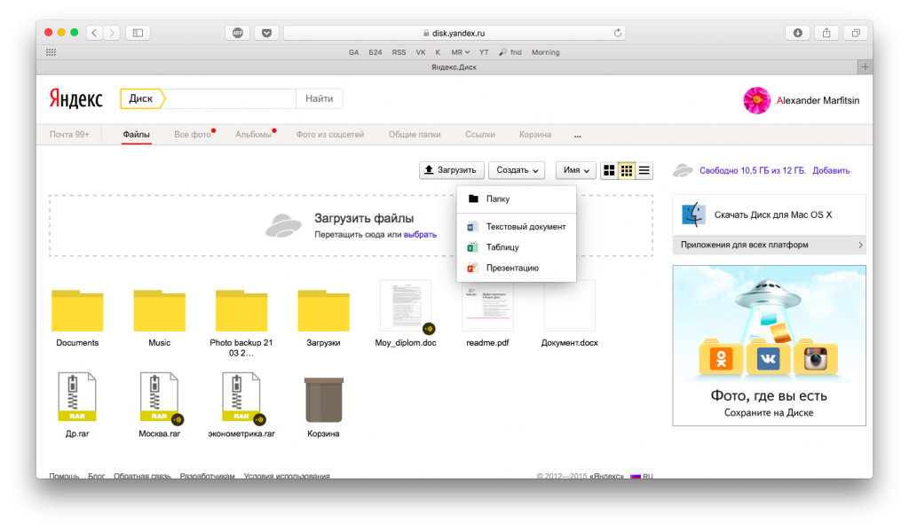Open the Корзина trash bin icon
Image resolution: width=909 pixels, height=530 pixels.
323,400
